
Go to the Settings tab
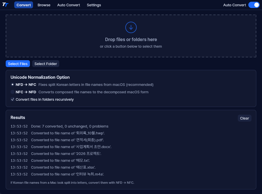click(x=94, y=5)
